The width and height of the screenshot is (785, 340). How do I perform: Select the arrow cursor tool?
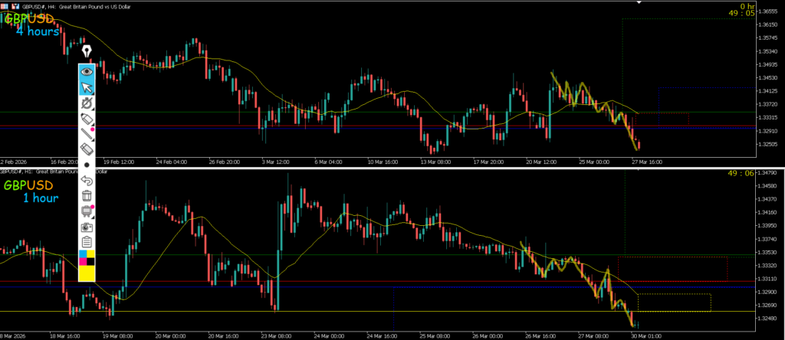click(x=87, y=88)
